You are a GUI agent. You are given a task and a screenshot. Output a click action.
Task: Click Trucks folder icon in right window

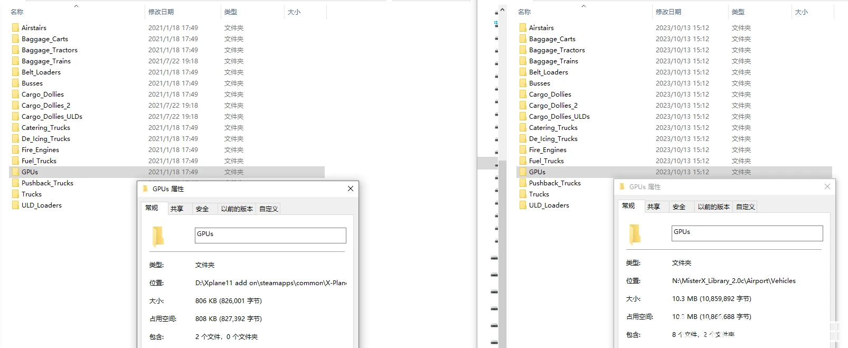(x=523, y=194)
